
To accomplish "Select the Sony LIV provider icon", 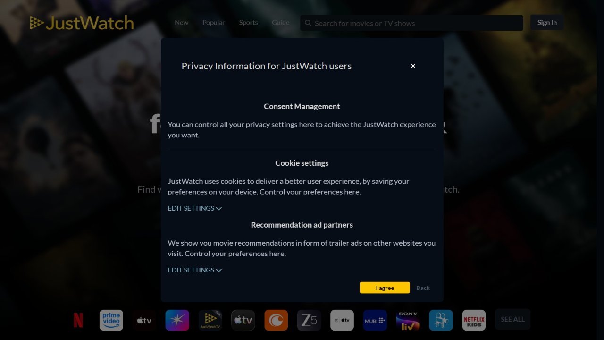I will tap(408, 320).
